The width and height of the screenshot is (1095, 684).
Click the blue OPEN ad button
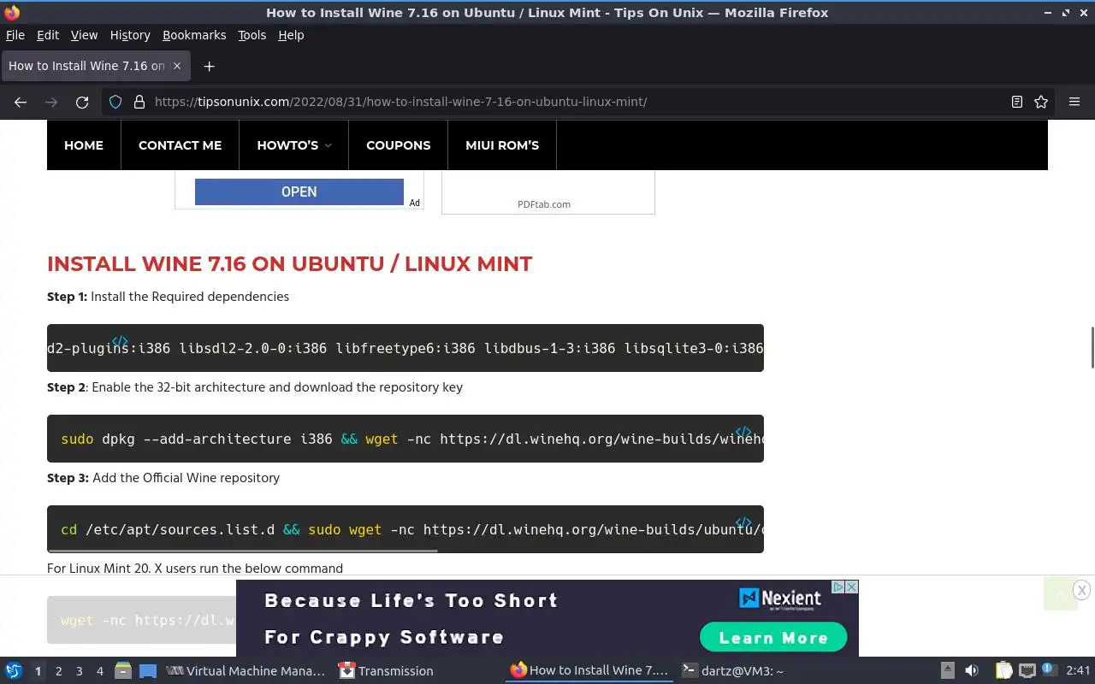[x=299, y=192]
